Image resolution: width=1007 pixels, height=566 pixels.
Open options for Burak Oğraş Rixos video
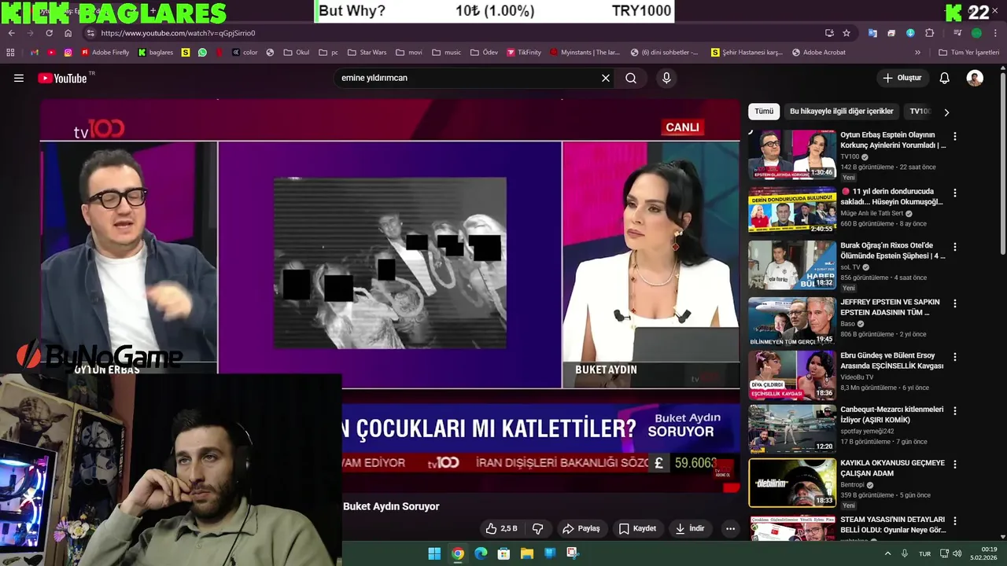(955, 247)
